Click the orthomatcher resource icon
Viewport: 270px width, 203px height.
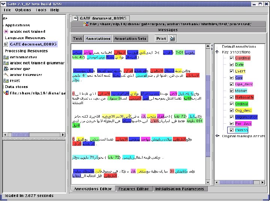[x=6, y=57]
